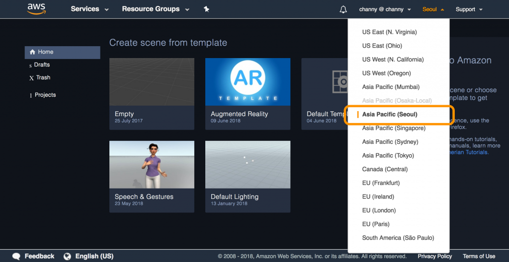The width and height of the screenshot is (509, 262).
Task: Click the pin shortcut icon
Action: click(206, 9)
